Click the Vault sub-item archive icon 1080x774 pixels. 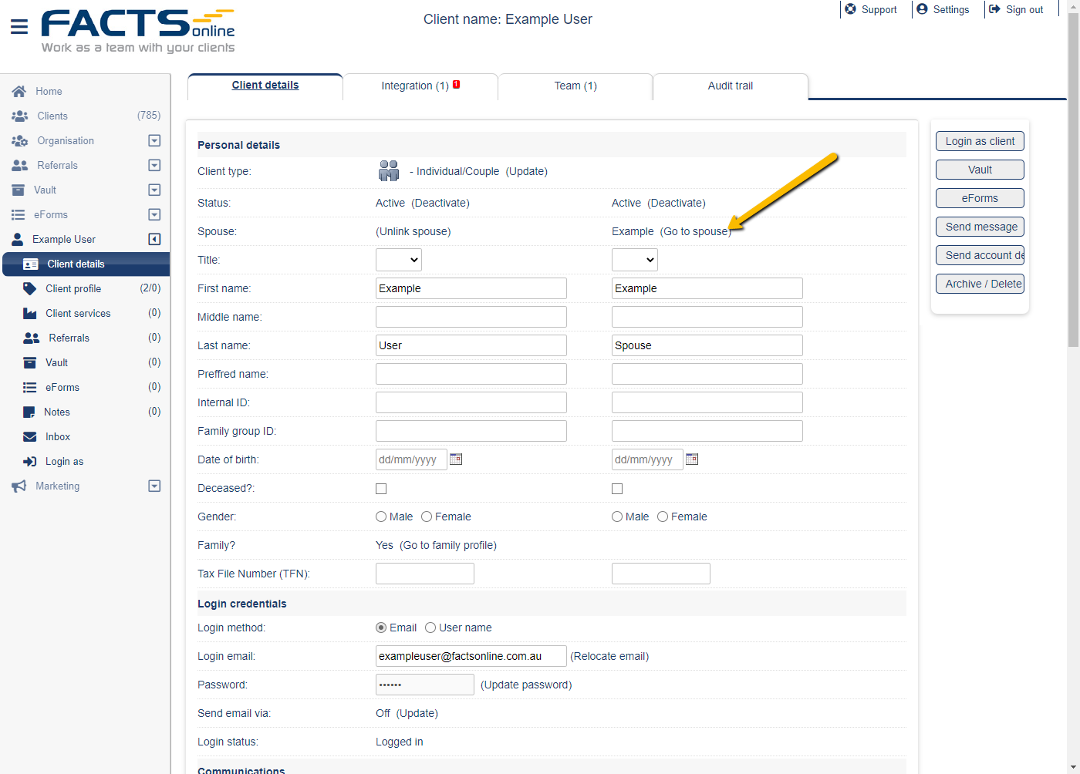pyautogui.click(x=29, y=362)
